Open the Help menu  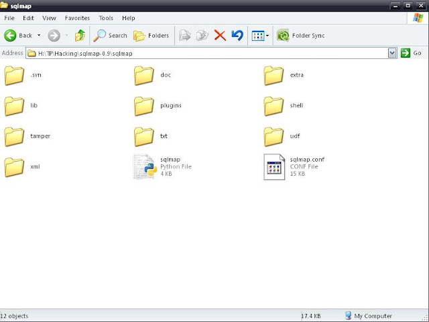pyautogui.click(x=129, y=18)
